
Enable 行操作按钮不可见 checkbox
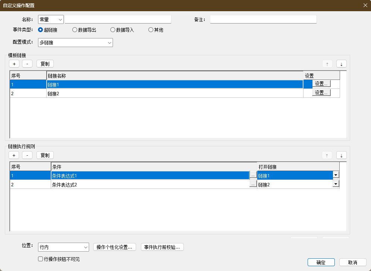tap(41, 259)
